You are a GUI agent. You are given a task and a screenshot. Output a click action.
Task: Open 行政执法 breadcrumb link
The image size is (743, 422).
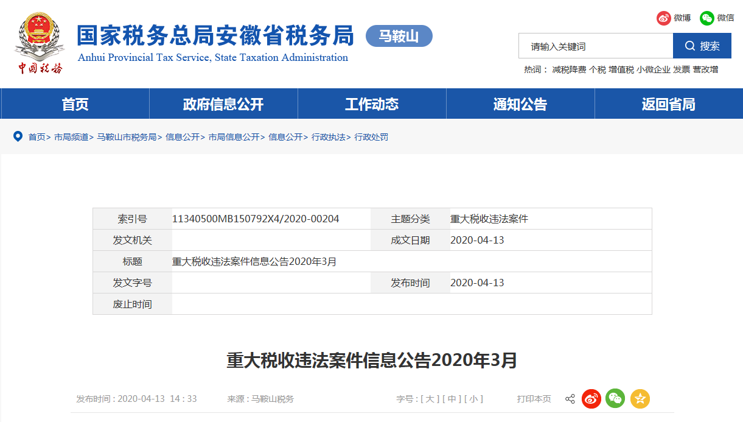328,137
